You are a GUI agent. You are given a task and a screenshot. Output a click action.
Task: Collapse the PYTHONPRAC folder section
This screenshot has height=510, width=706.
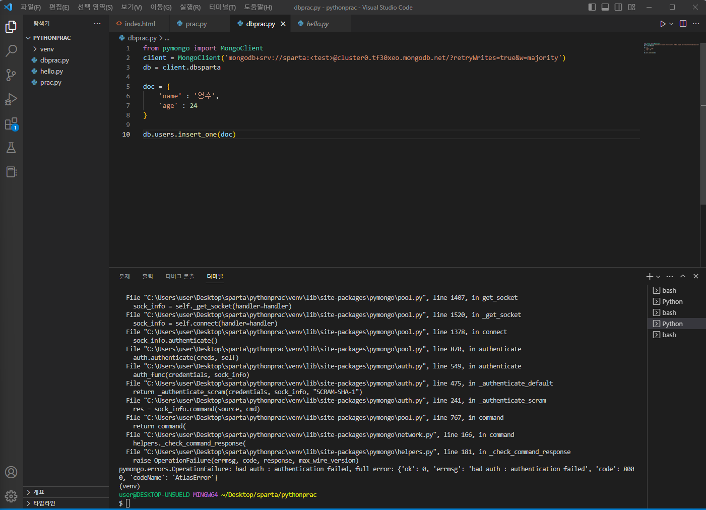click(66, 38)
